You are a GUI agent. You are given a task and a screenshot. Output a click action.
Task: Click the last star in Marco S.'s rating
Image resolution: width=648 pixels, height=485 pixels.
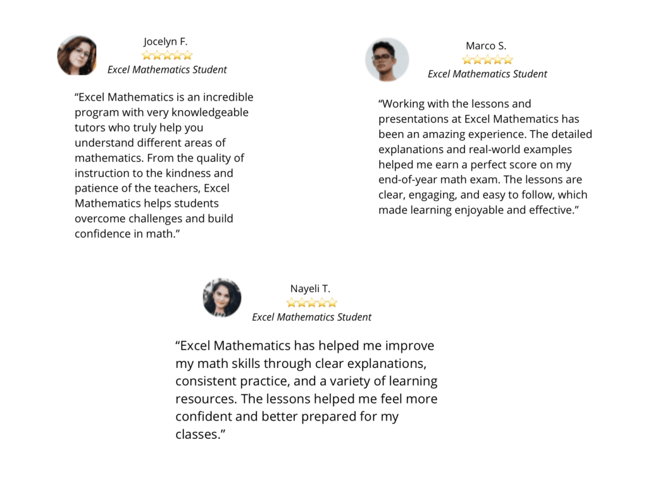(508, 60)
